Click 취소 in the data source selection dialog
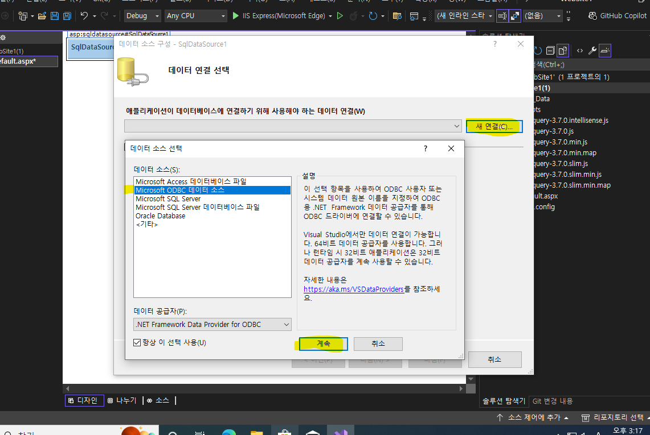650x435 pixels. point(378,343)
